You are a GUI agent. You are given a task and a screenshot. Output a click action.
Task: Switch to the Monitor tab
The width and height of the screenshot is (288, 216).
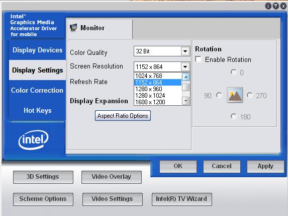[99, 28]
